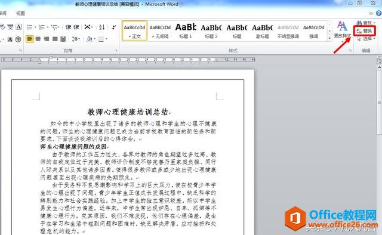This screenshot has height=235, width=382.
Task: Click the right indent marker on ruler
Action: tap(216, 60)
